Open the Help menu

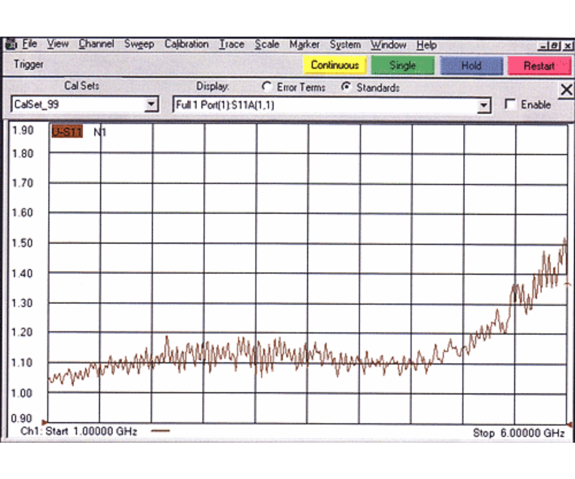426,45
